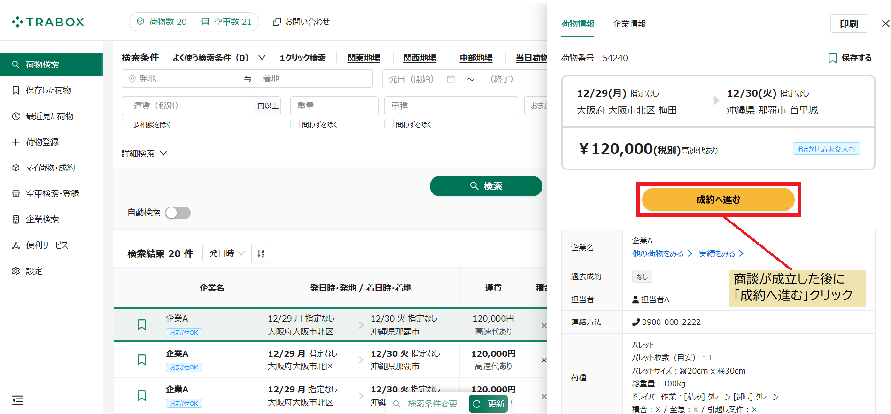Click the 更新 refresh button
Image resolution: width=891 pixels, height=414 pixels.
click(x=488, y=404)
